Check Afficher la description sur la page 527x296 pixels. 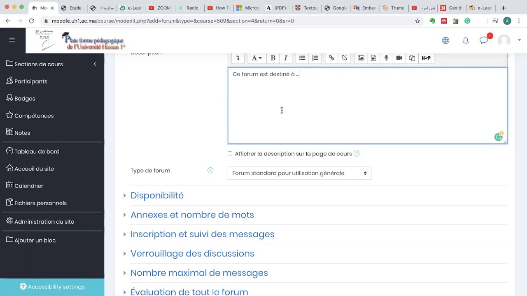tap(230, 154)
